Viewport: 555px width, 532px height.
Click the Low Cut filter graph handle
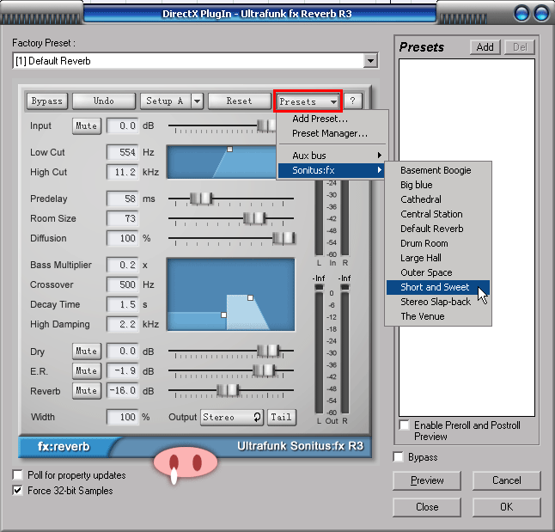coord(229,150)
